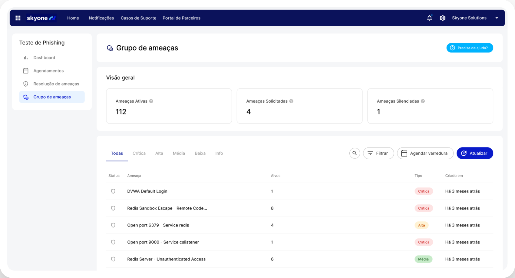Click the Skyone logo

click(41, 18)
